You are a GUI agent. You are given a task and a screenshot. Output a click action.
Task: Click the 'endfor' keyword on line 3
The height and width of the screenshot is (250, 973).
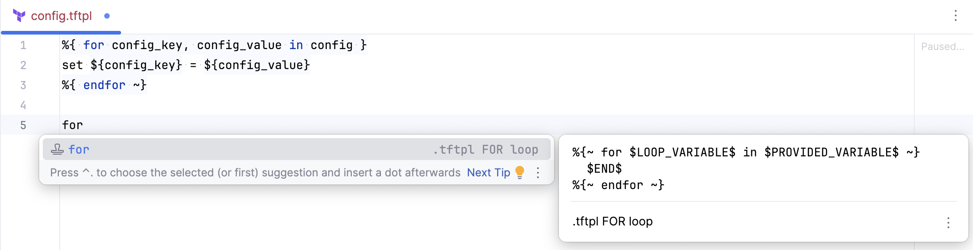[104, 85]
